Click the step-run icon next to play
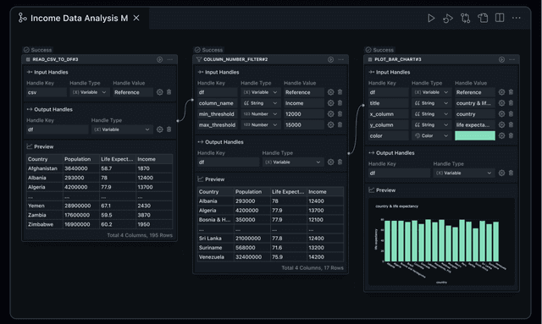The image size is (542, 324). pos(448,18)
